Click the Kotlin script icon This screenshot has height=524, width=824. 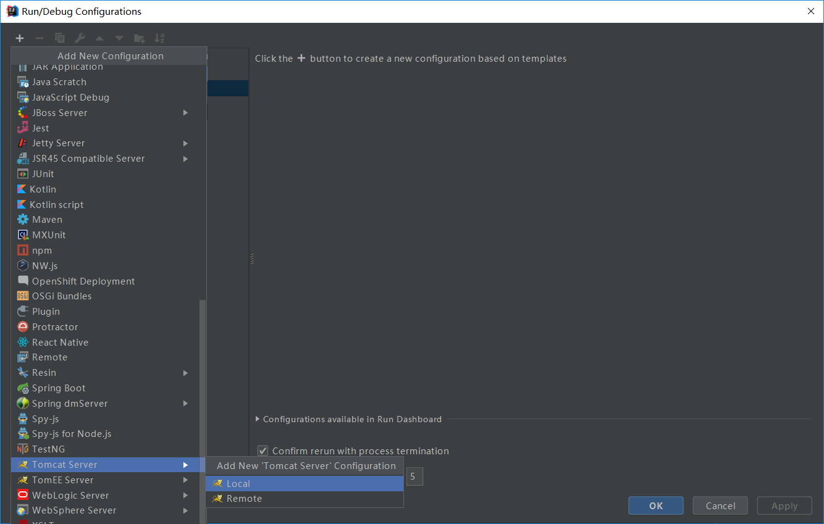[22, 205]
